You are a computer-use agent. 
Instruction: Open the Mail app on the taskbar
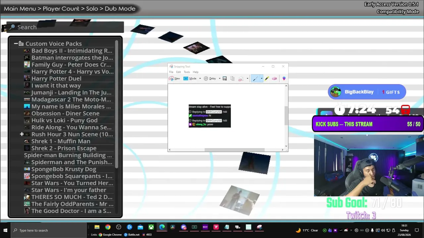coord(140,227)
